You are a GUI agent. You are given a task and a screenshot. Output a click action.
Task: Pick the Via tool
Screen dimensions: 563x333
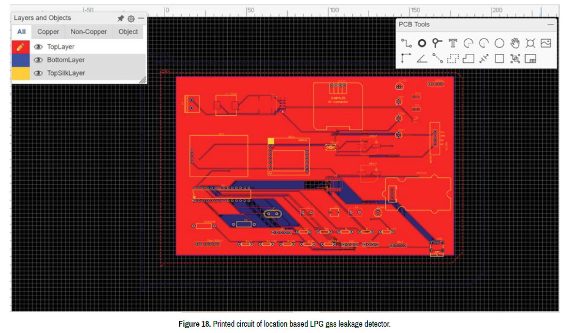(438, 43)
